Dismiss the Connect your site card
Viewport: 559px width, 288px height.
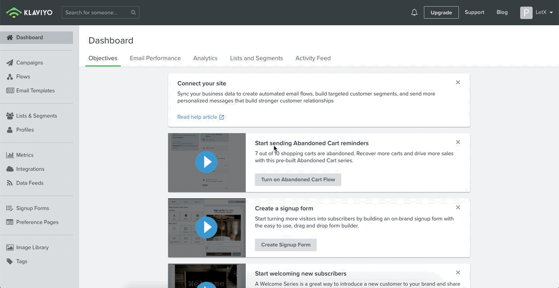point(458,82)
